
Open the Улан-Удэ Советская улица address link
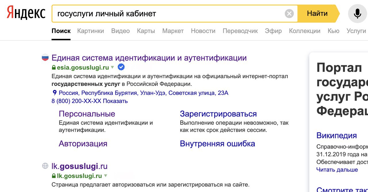click(x=143, y=93)
